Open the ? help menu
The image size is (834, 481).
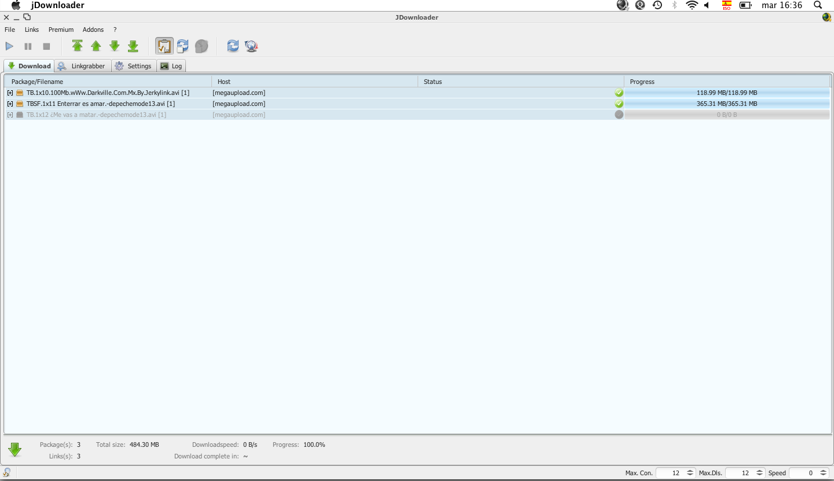click(x=115, y=30)
